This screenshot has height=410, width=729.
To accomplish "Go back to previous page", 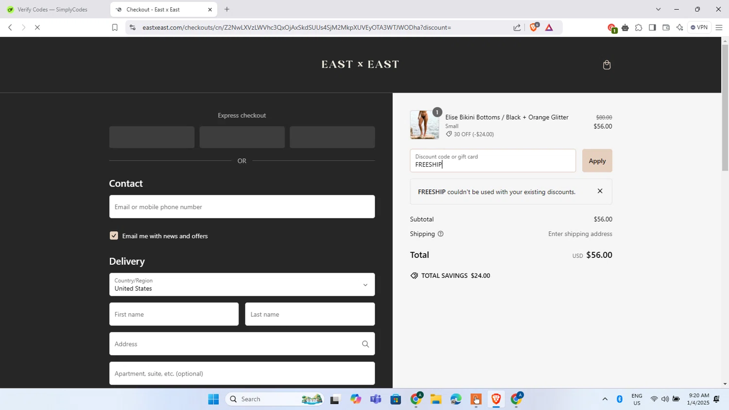I will tap(10, 27).
